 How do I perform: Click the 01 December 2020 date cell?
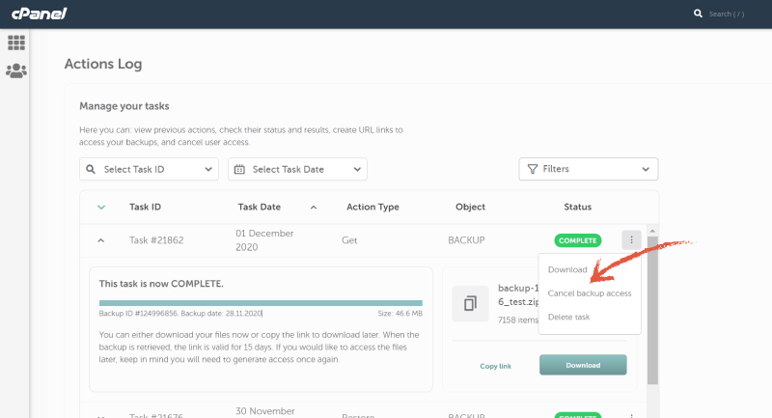click(x=264, y=240)
